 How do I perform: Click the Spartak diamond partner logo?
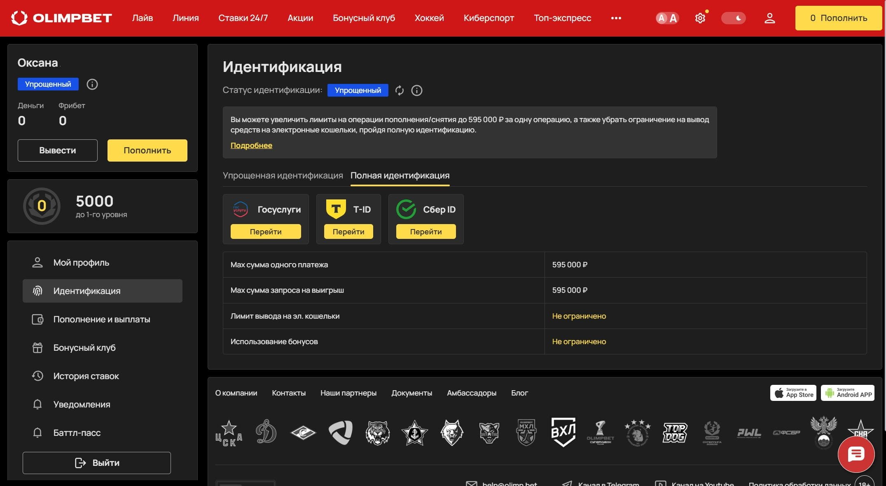click(303, 433)
